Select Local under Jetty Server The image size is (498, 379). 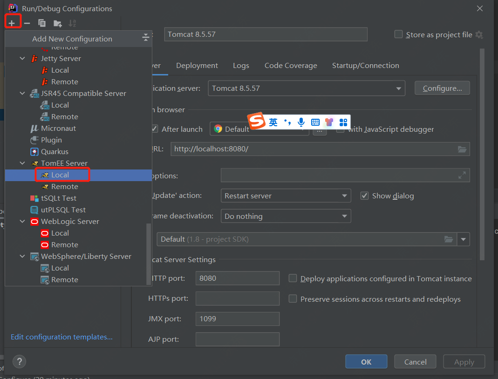coord(60,70)
